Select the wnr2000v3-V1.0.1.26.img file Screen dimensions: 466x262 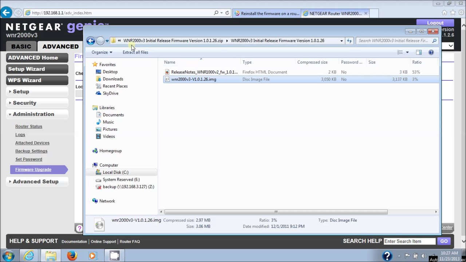193,79
